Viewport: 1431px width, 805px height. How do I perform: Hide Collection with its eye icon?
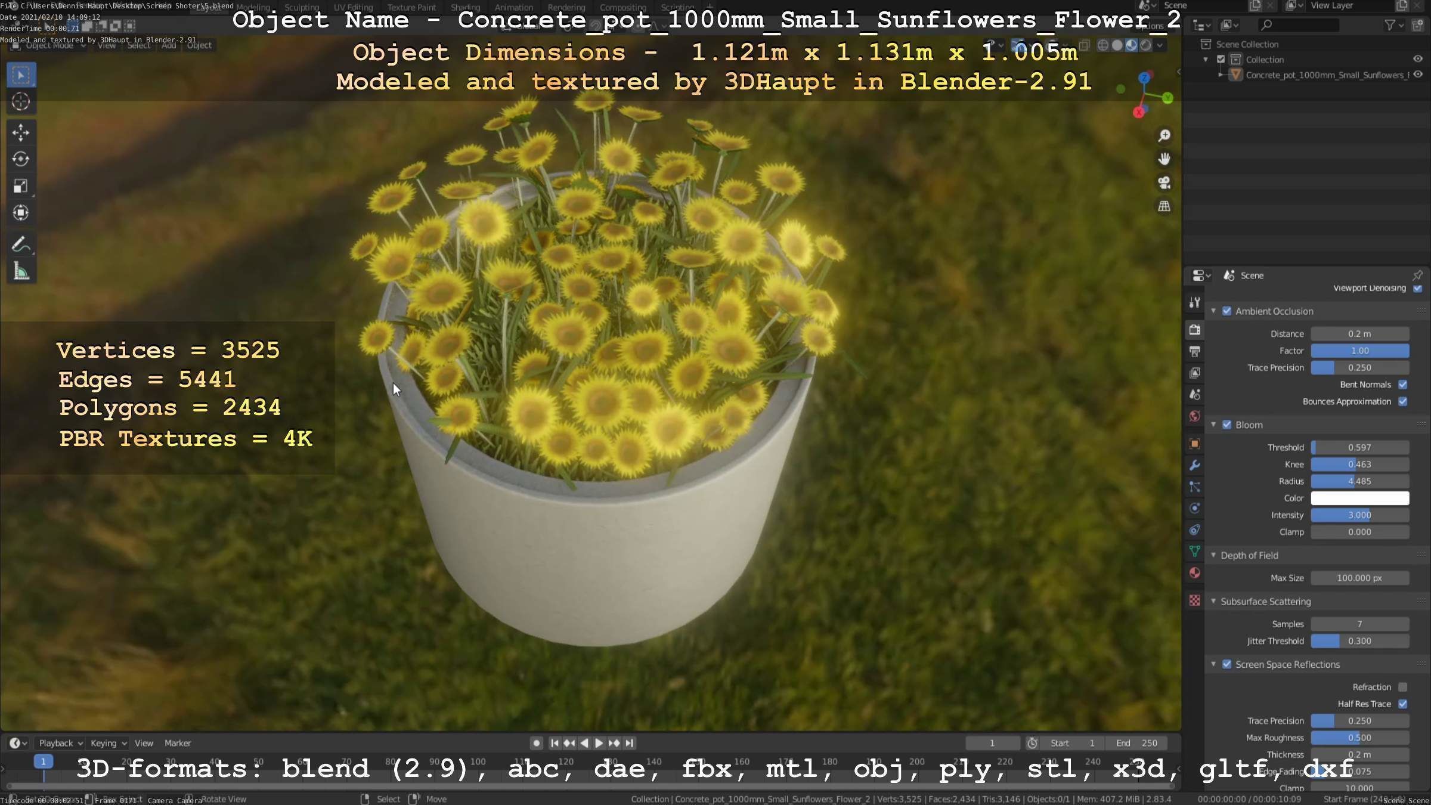1418,59
